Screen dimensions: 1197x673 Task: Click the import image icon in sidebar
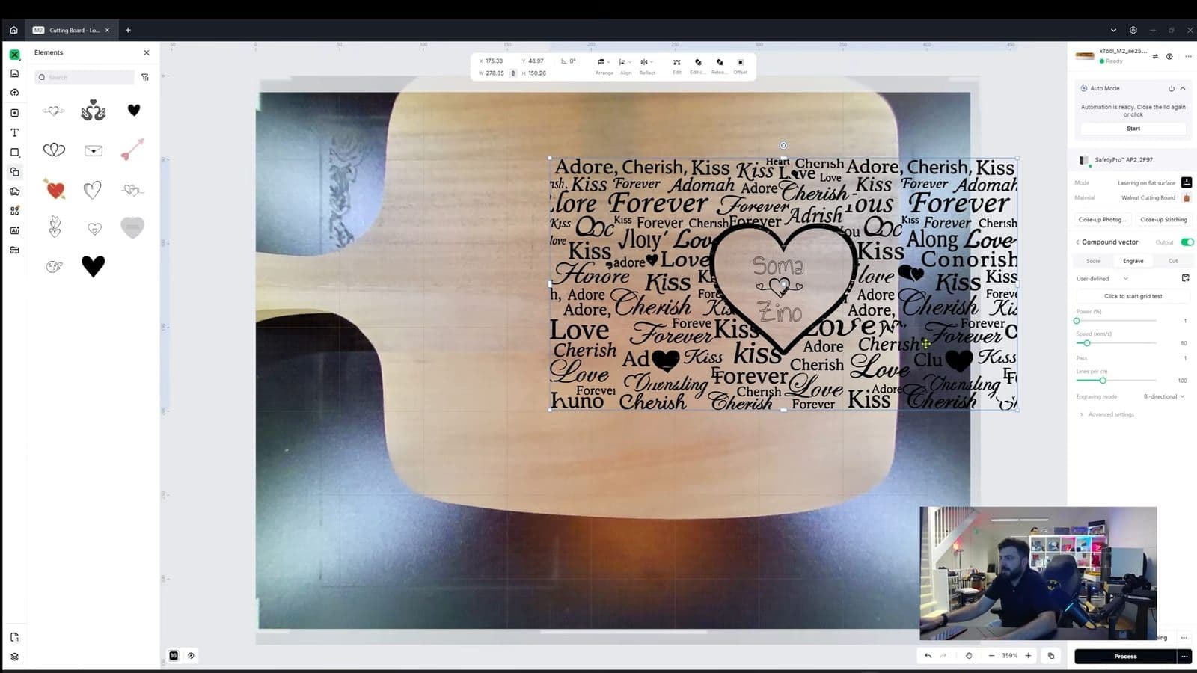coord(14,113)
